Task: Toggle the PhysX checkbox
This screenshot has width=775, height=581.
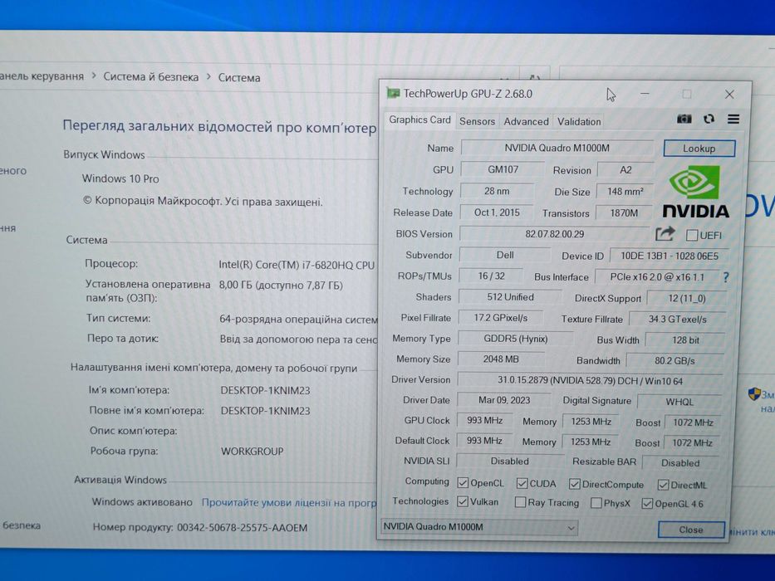Action: coord(596,503)
